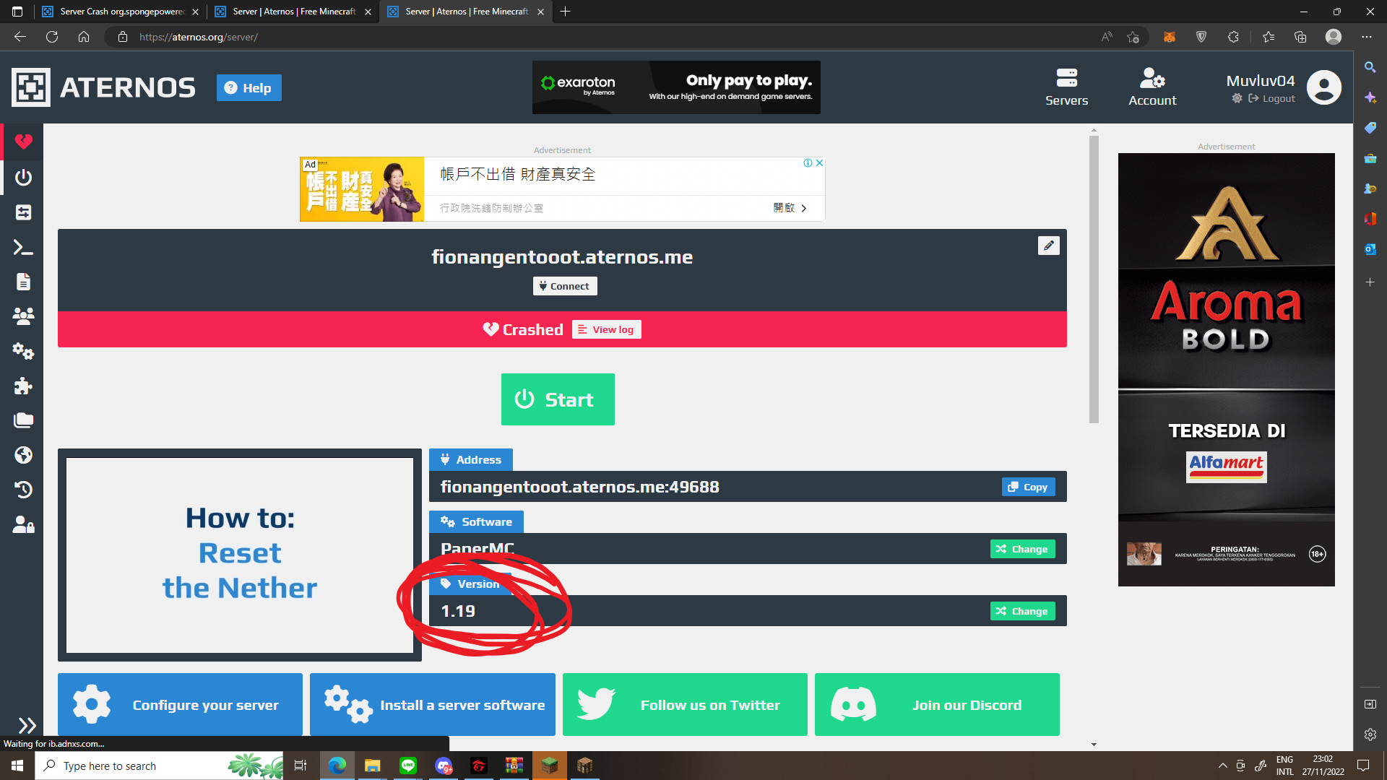Image resolution: width=1387 pixels, height=780 pixels.
Task: Add this page to favorites
Action: pos(1133,37)
